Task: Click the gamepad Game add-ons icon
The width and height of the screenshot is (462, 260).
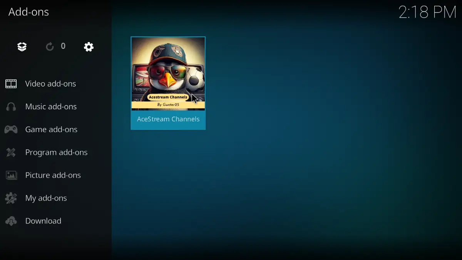Action: click(x=11, y=129)
